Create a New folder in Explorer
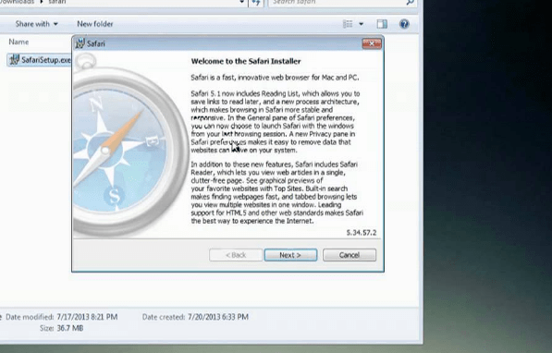552x353 pixels. 95,24
